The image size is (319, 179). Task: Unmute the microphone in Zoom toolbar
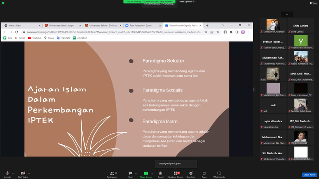point(7,174)
